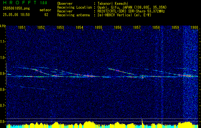The height and width of the screenshot is (128, 201).
Task: Click the 'Receiving antenna' label
Action: coord(73,15)
